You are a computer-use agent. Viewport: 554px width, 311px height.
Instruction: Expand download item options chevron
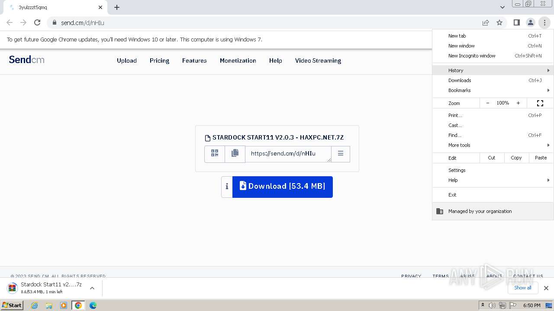tap(92, 288)
